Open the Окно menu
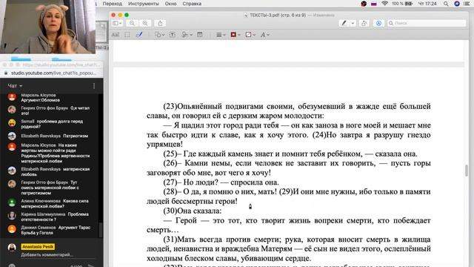This screenshot has height=267, width=474. pyautogui.click(x=170, y=4)
